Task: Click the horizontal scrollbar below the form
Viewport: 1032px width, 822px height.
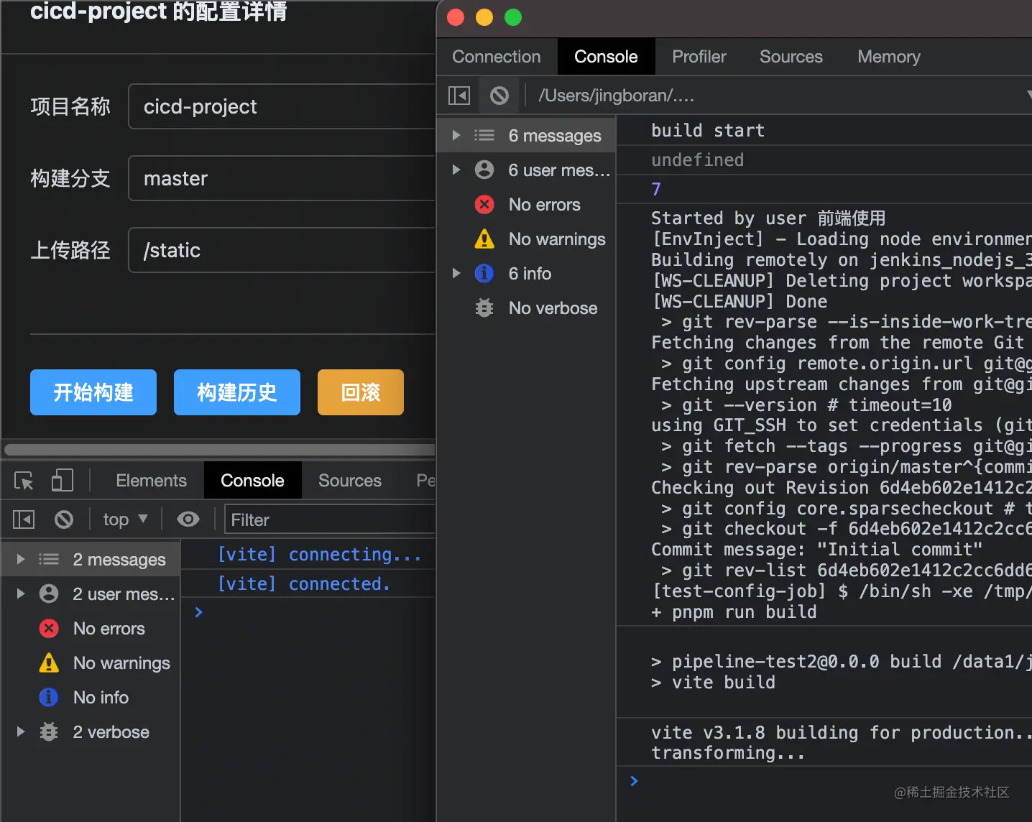Action: pos(220,450)
